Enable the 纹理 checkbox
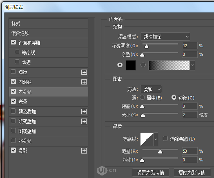 17,62
